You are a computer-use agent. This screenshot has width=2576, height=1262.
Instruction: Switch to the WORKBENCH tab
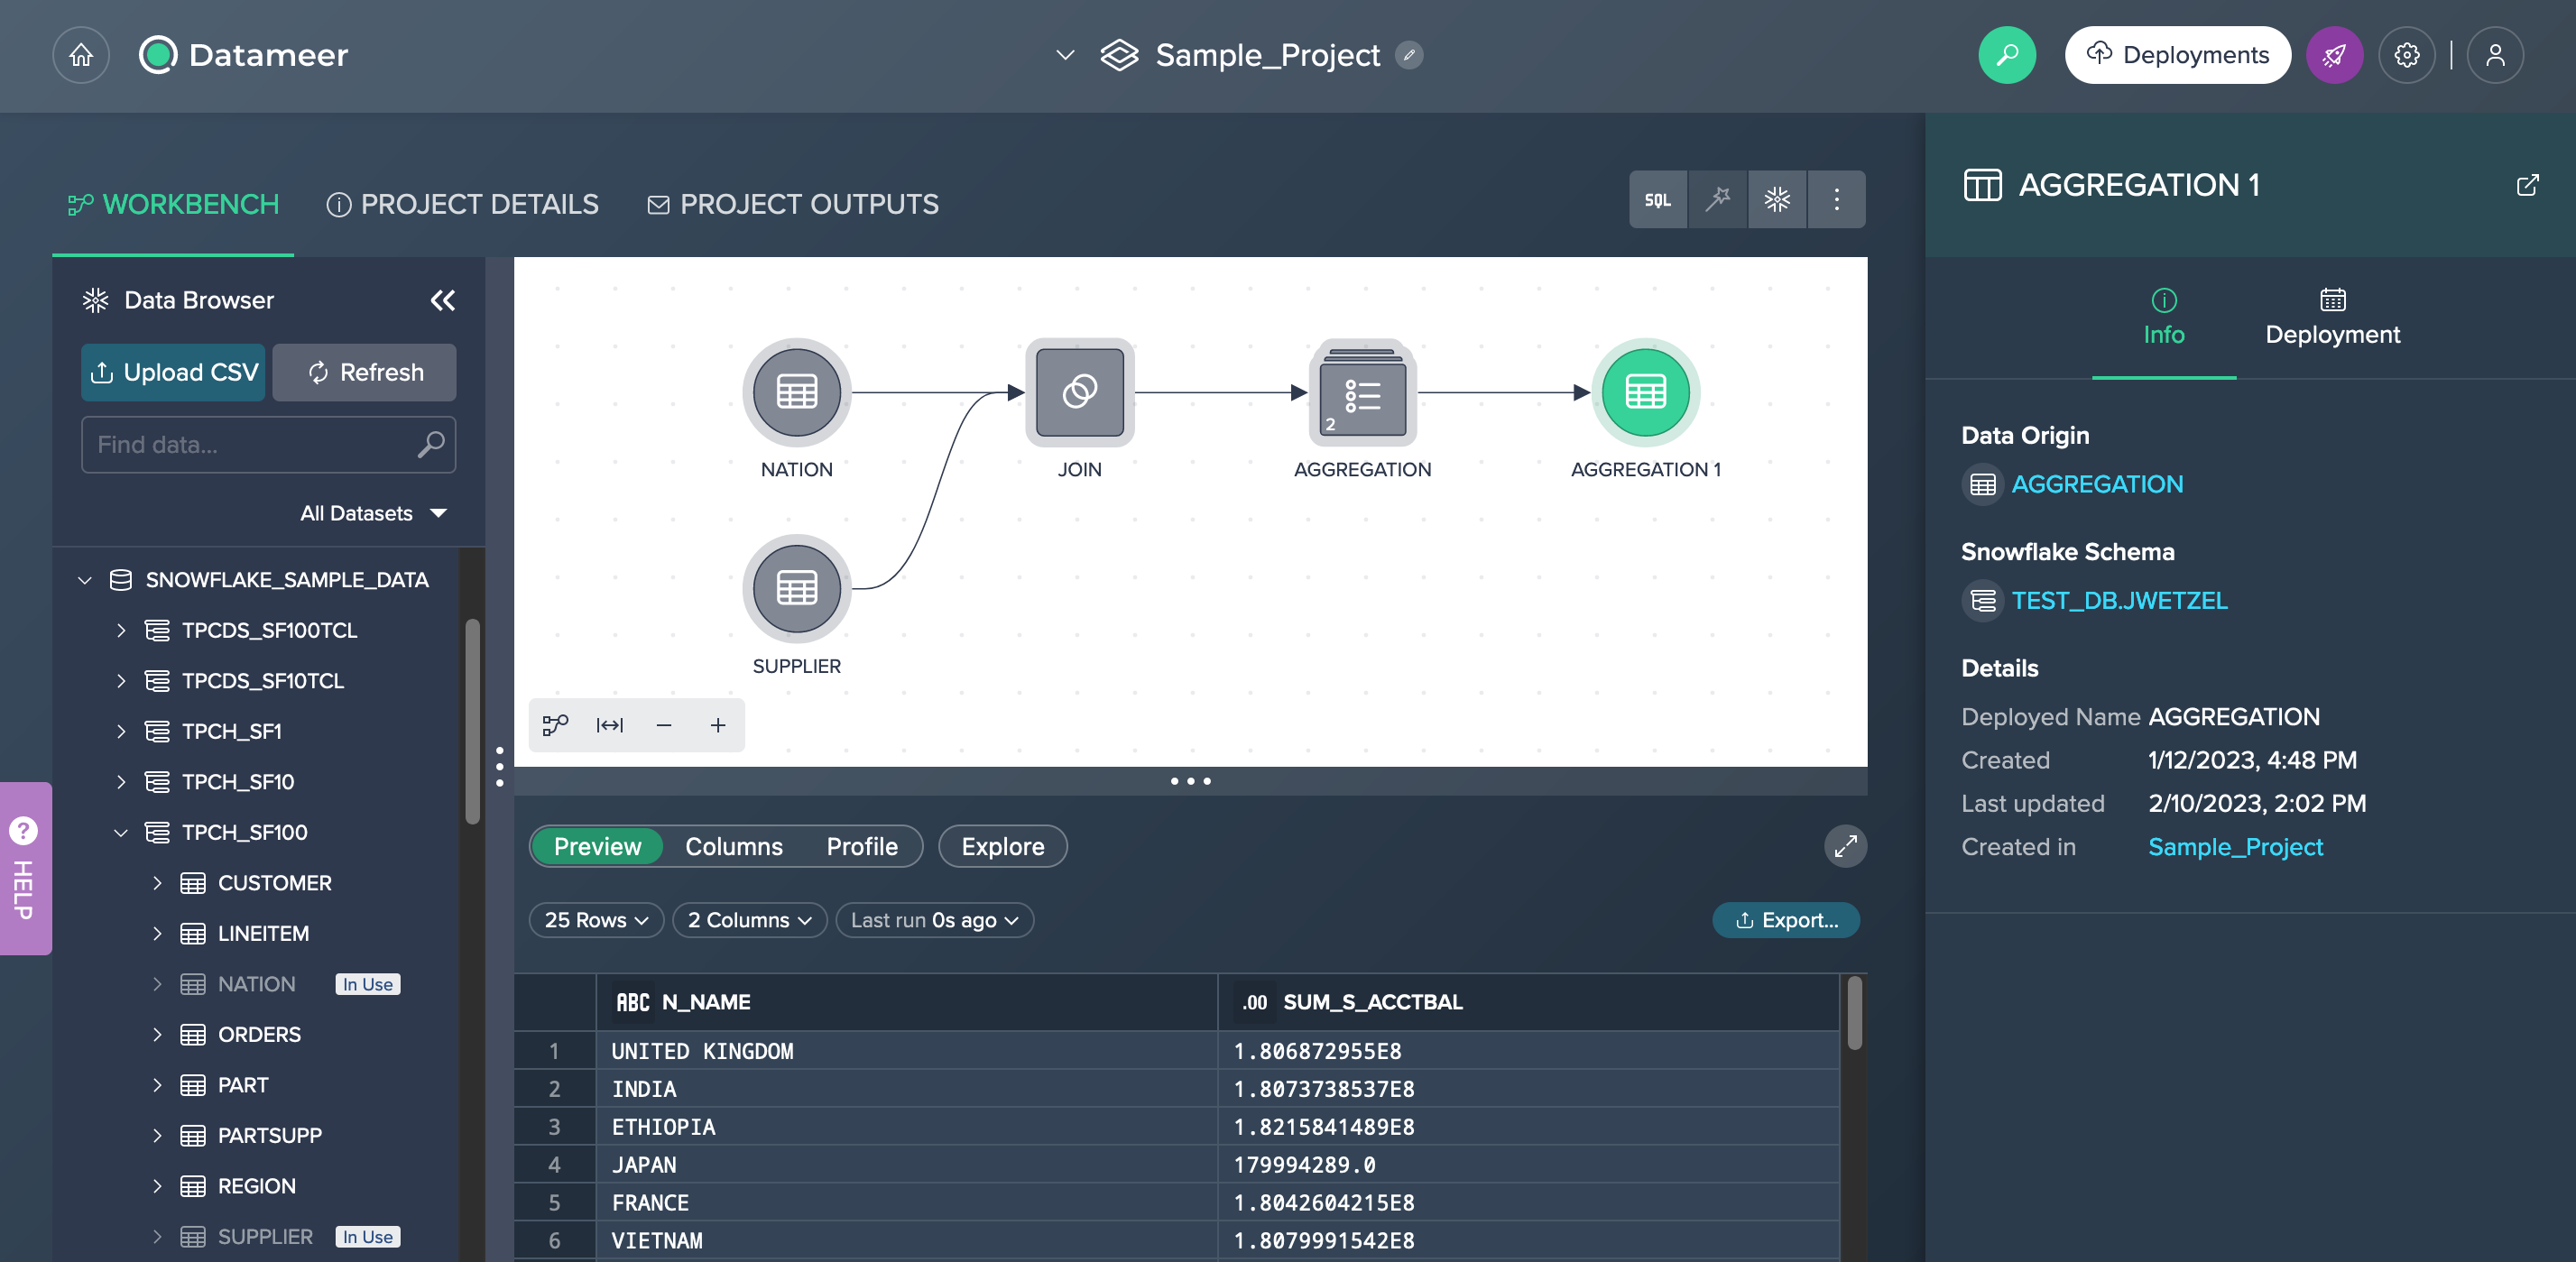(x=173, y=205)
